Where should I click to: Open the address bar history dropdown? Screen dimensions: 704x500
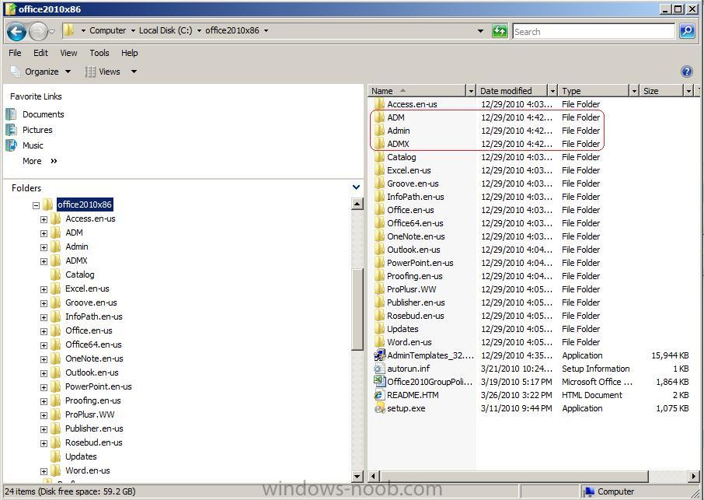[480, 31]
